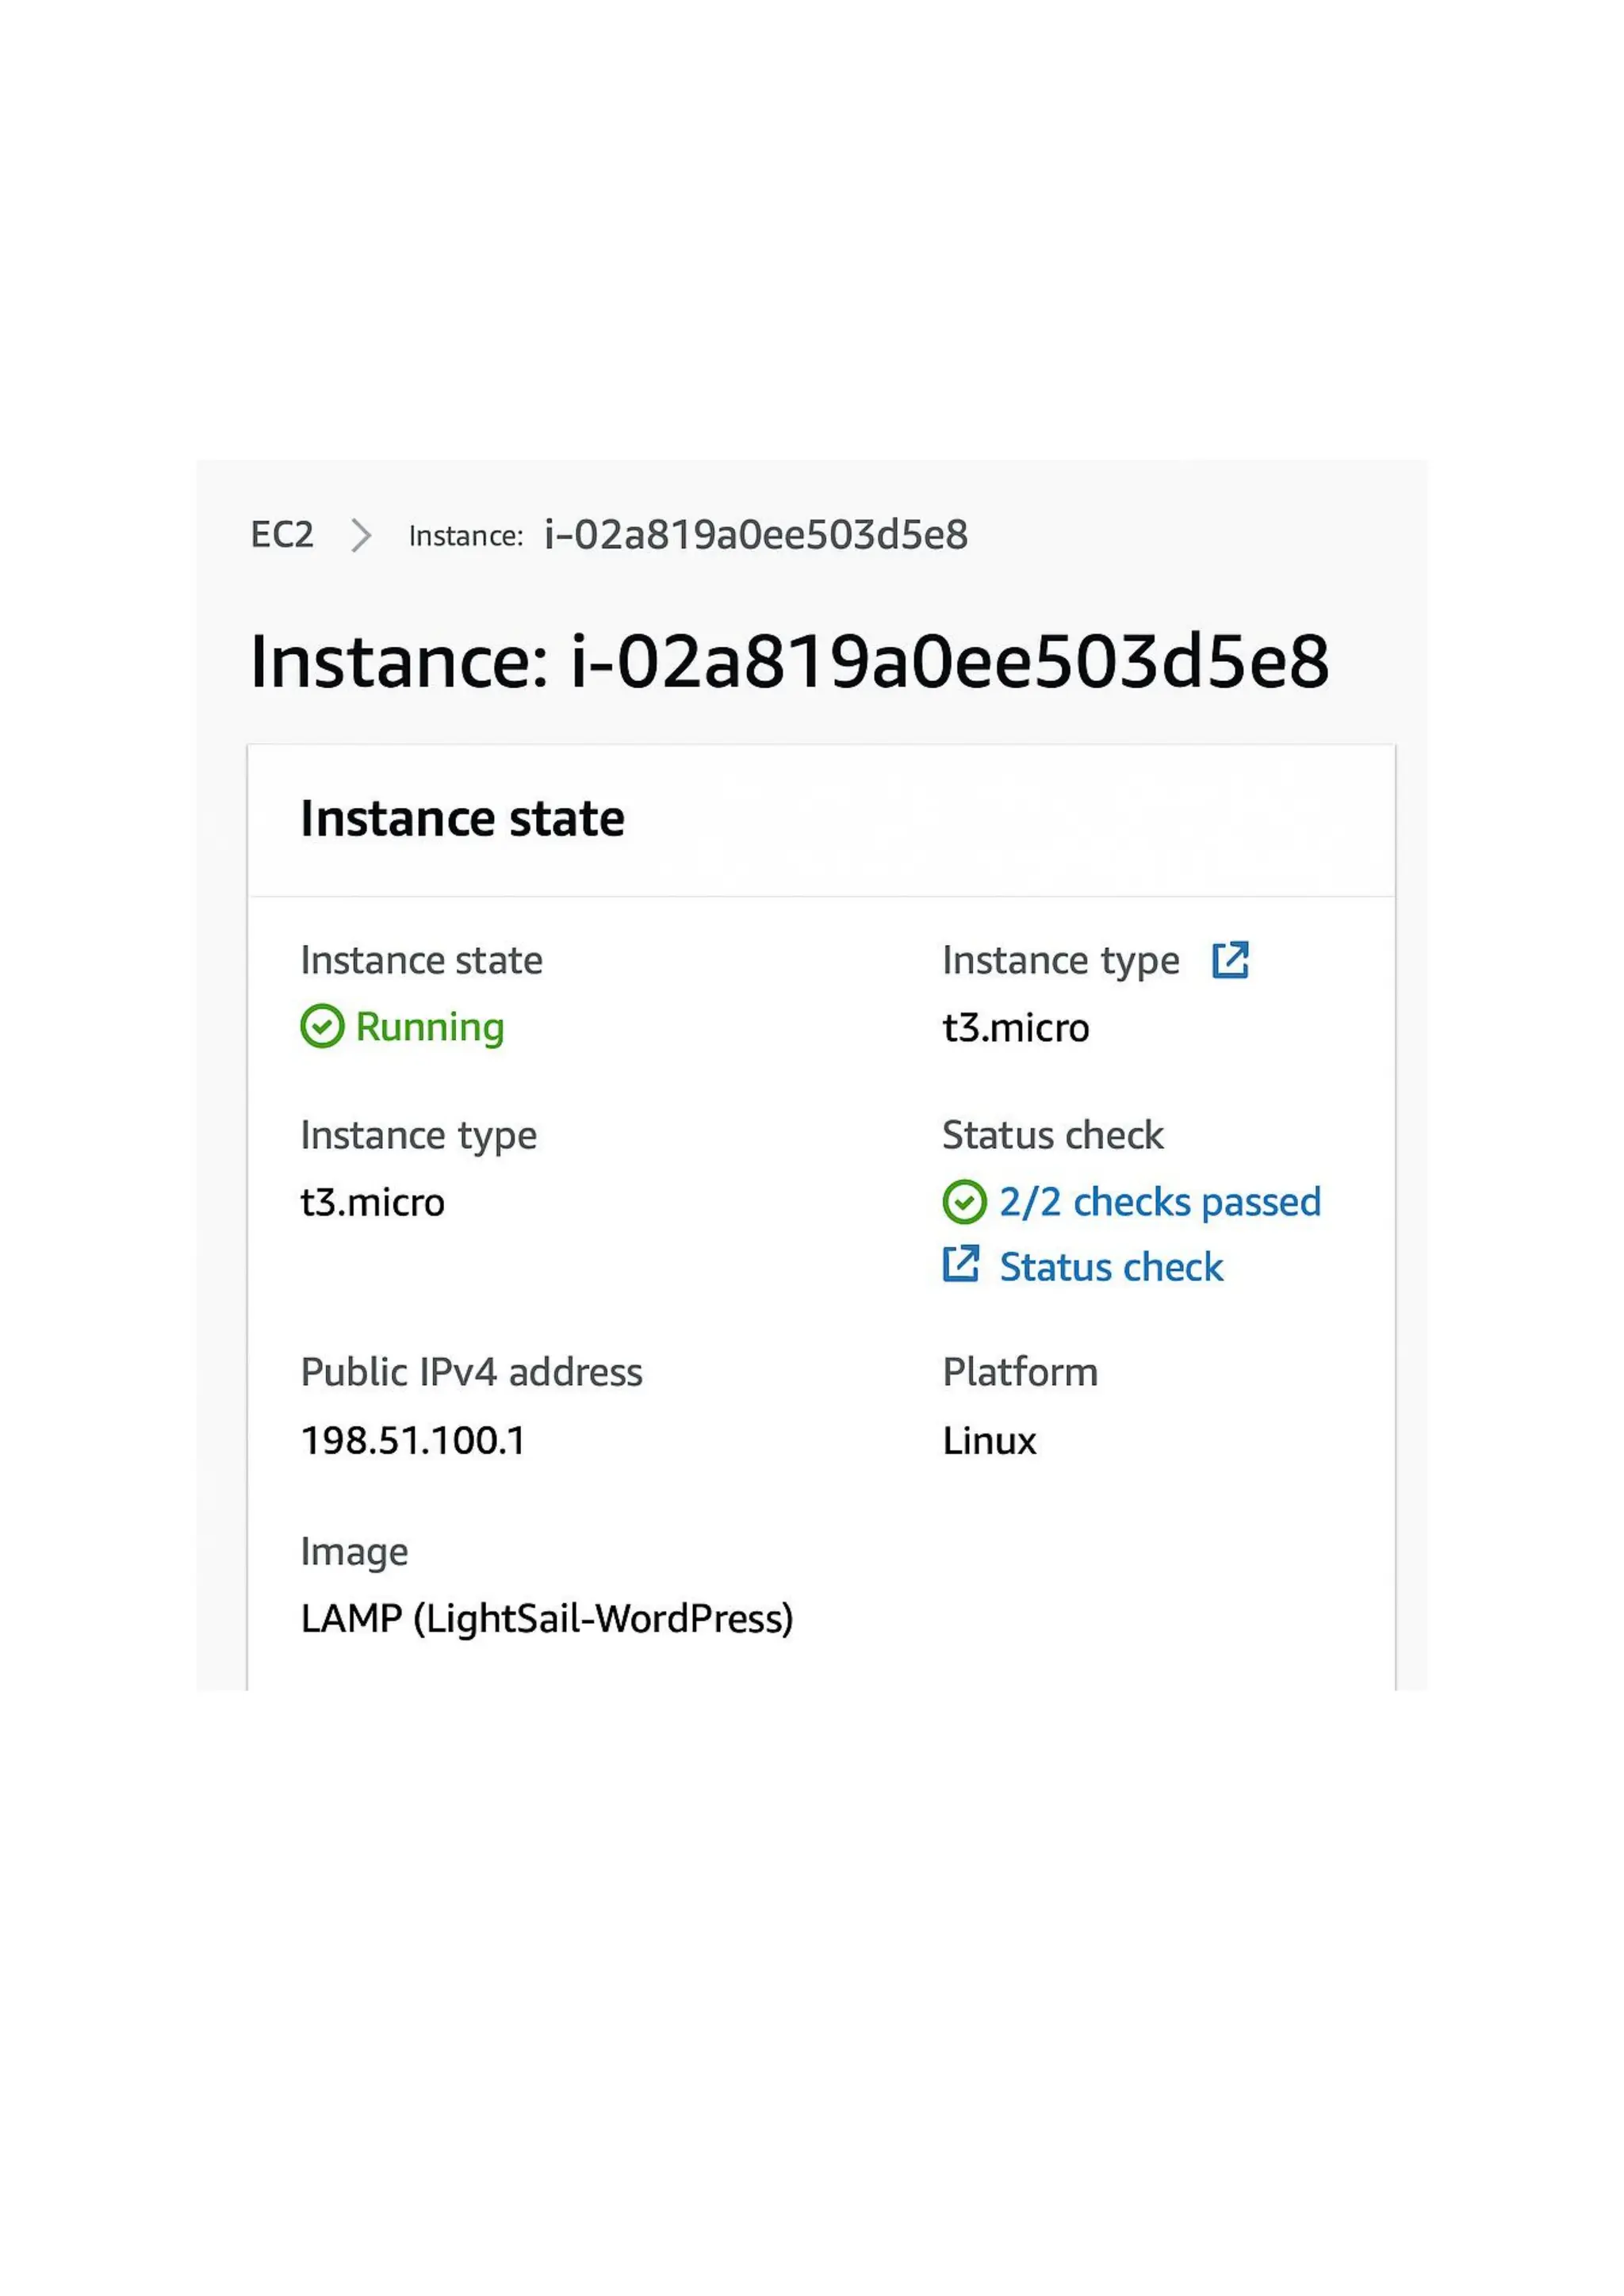This screenshot has height=2296, width=1624.
Task: Open the external link icon beside Instance type
Action: 1230,960
